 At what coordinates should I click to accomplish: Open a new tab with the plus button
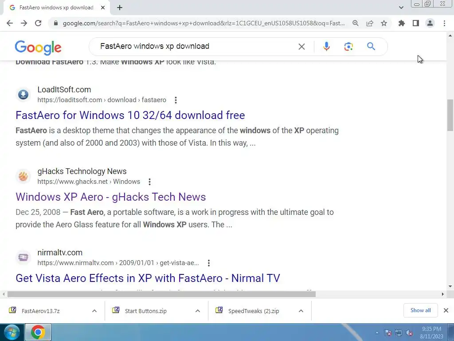(120, 8)
